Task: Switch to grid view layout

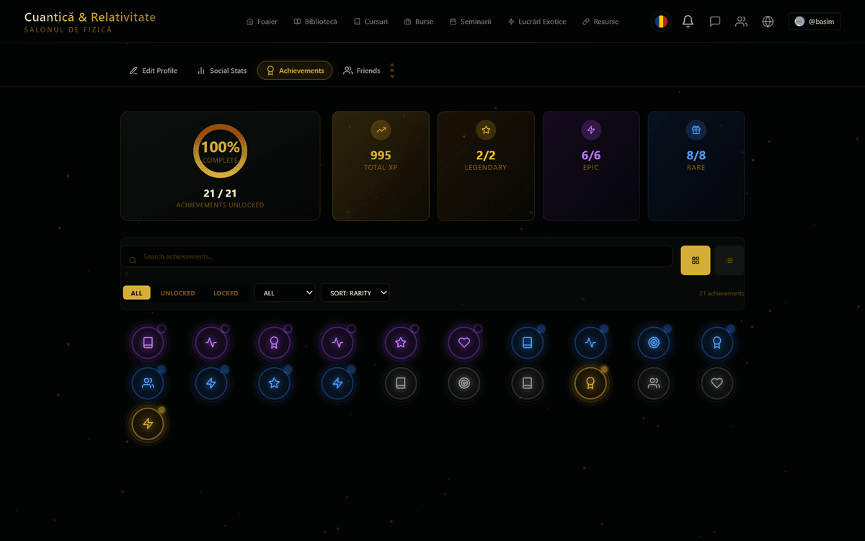Action: coord(695,261)
